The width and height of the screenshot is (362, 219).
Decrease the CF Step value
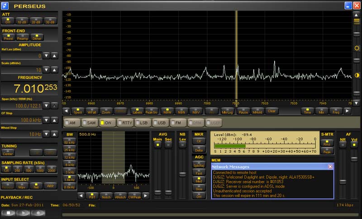(47, 120)
